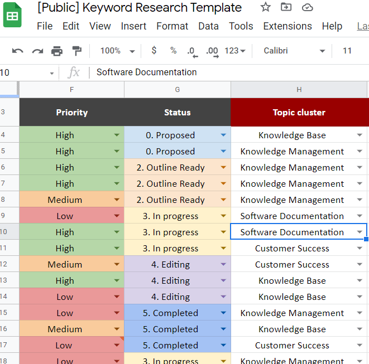Increase decimal places in toolbar
The height and width of the screenshot is (364, 369).
[212, 52]
